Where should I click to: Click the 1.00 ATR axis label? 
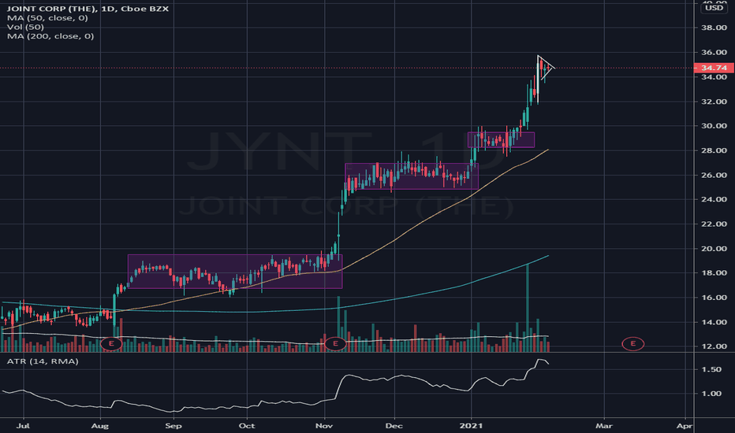coord(712,394)
